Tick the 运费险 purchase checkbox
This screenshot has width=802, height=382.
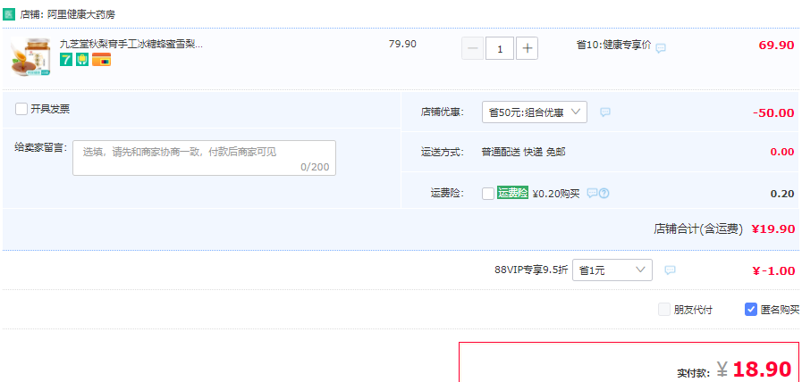click(488, 194)
